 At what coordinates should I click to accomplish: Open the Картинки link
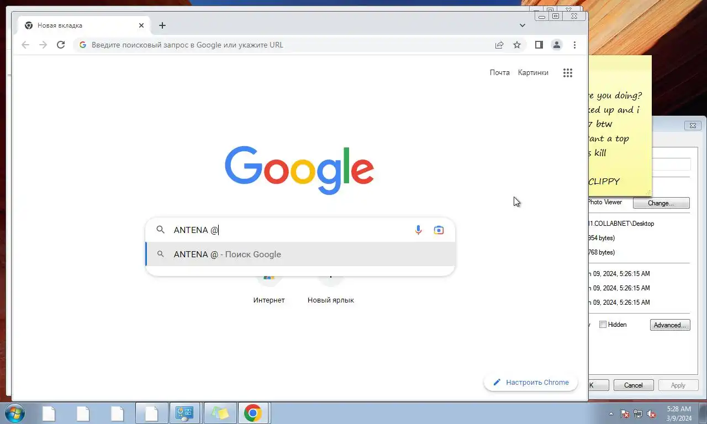(533, 72)
